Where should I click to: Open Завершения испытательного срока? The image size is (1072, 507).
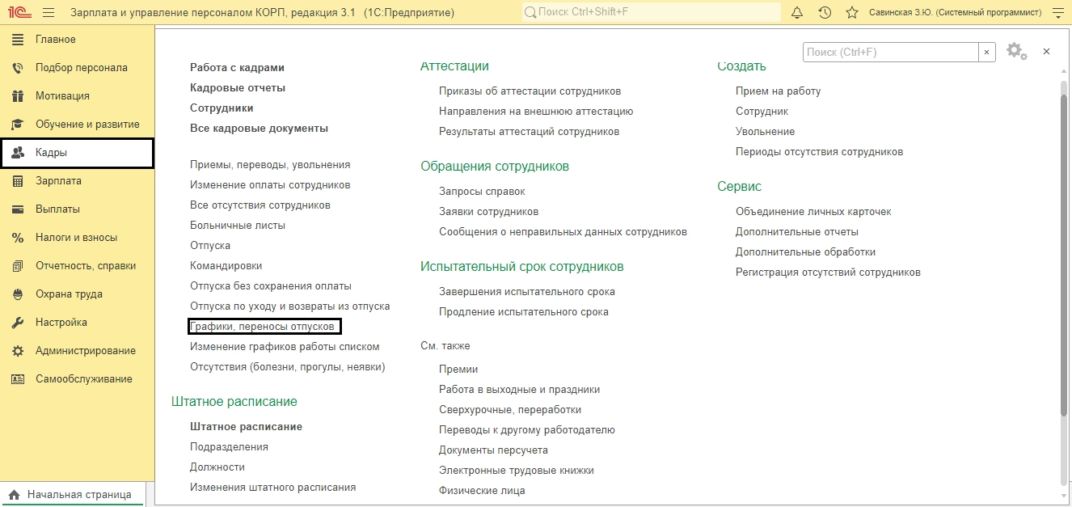click(x=527, y=292)
